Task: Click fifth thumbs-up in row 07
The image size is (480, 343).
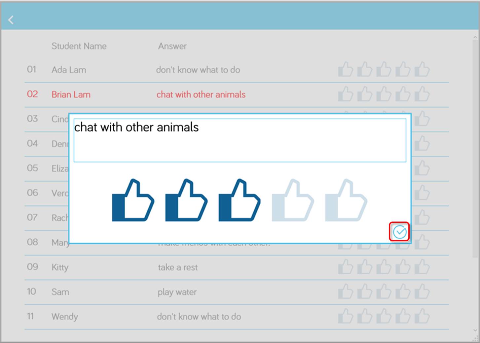Action: click(422, 218)
